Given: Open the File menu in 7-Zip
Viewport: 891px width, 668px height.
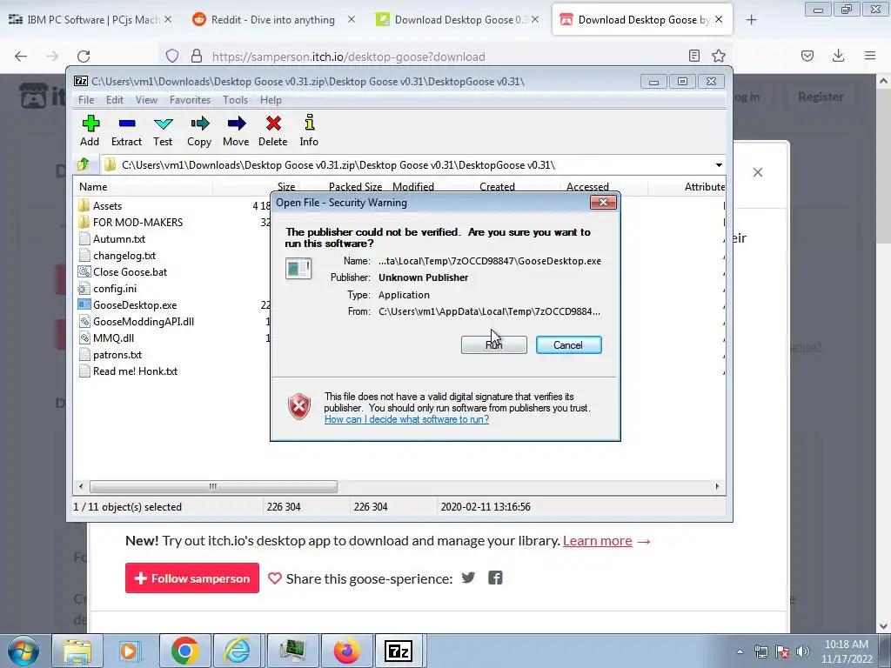Looking at the screenshot, I should (86, 100).
